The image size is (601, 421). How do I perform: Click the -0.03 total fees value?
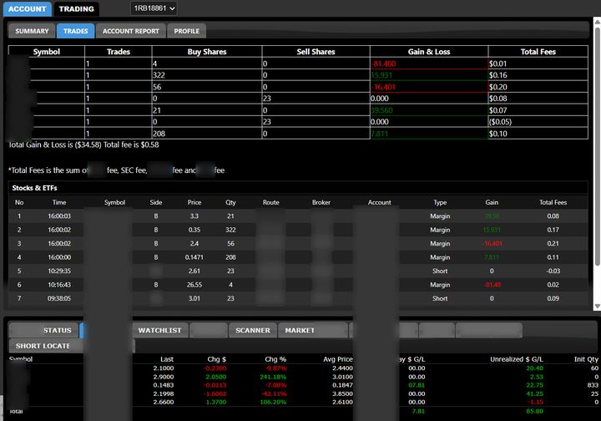coord(553,271)
